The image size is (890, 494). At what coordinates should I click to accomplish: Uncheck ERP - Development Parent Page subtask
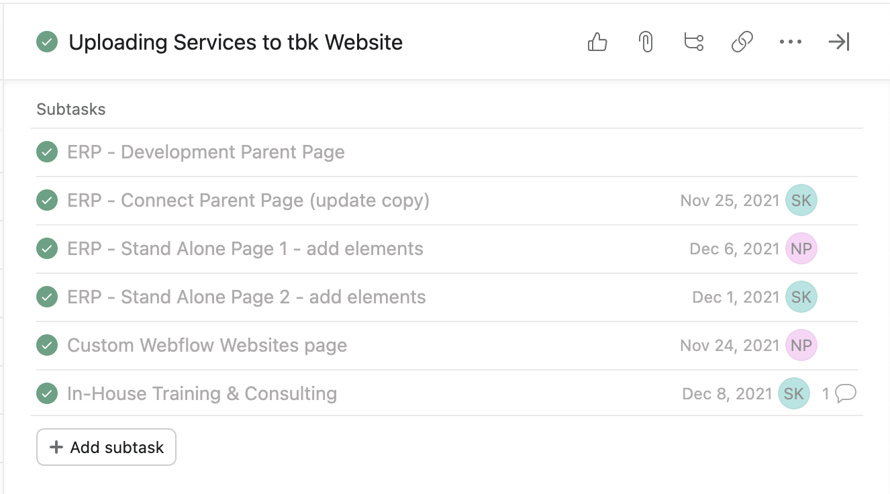[x=47, y=152]
